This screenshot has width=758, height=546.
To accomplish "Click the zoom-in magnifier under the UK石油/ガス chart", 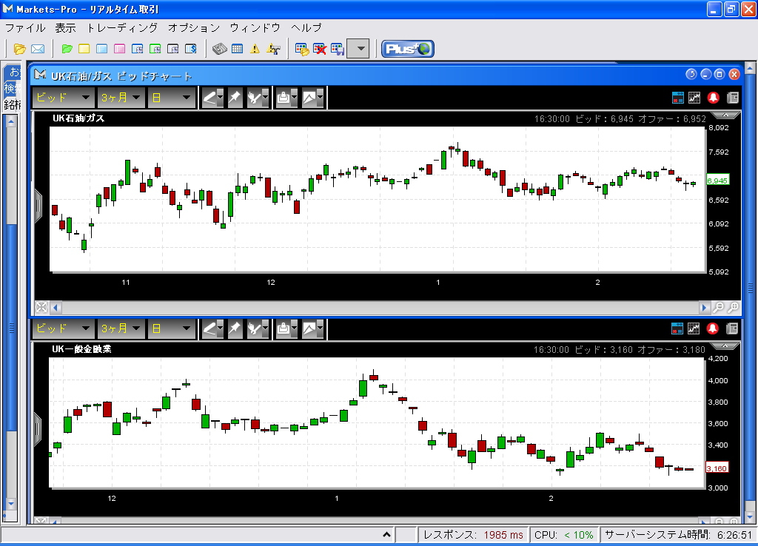I will (734, 307).
